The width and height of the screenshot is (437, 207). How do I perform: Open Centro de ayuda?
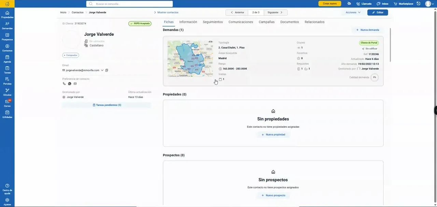[x=7, y=189]
